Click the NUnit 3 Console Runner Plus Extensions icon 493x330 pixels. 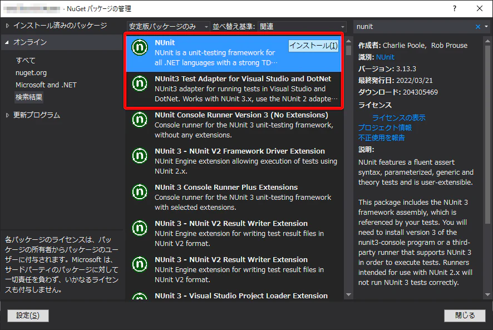pyautogui.click(x=140, y=192)
